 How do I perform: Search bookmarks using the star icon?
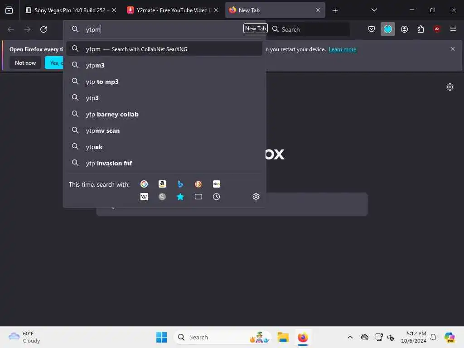coord(180,197)
